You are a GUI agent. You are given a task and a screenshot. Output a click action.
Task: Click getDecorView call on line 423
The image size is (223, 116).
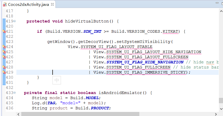coord(93,42)
